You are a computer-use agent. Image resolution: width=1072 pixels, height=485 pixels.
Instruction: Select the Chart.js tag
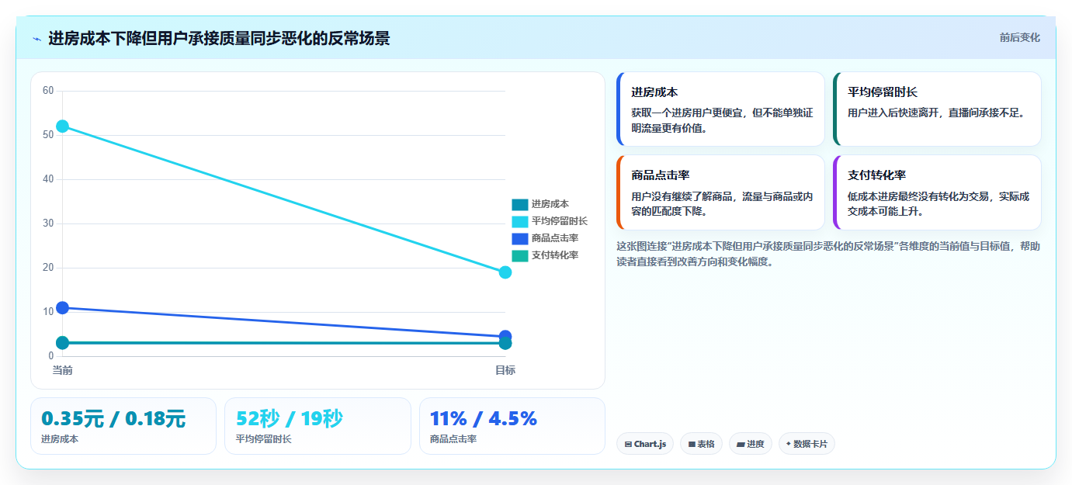pyautogui.click(x=645, y=444)
